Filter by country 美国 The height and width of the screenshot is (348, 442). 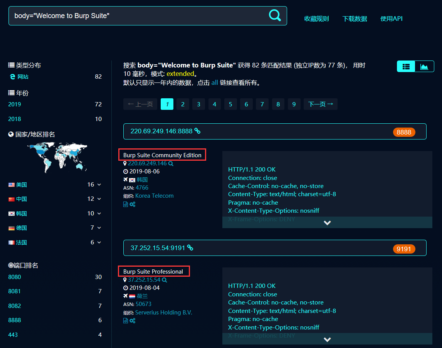[22, 185]
